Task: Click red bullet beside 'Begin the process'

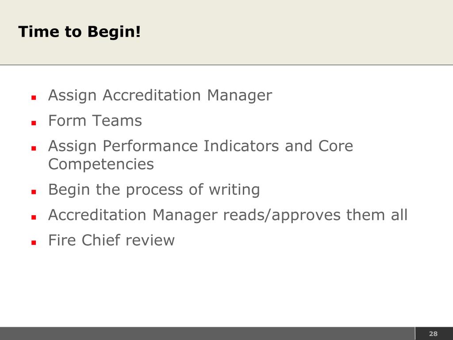Action: tap(34, 192)
